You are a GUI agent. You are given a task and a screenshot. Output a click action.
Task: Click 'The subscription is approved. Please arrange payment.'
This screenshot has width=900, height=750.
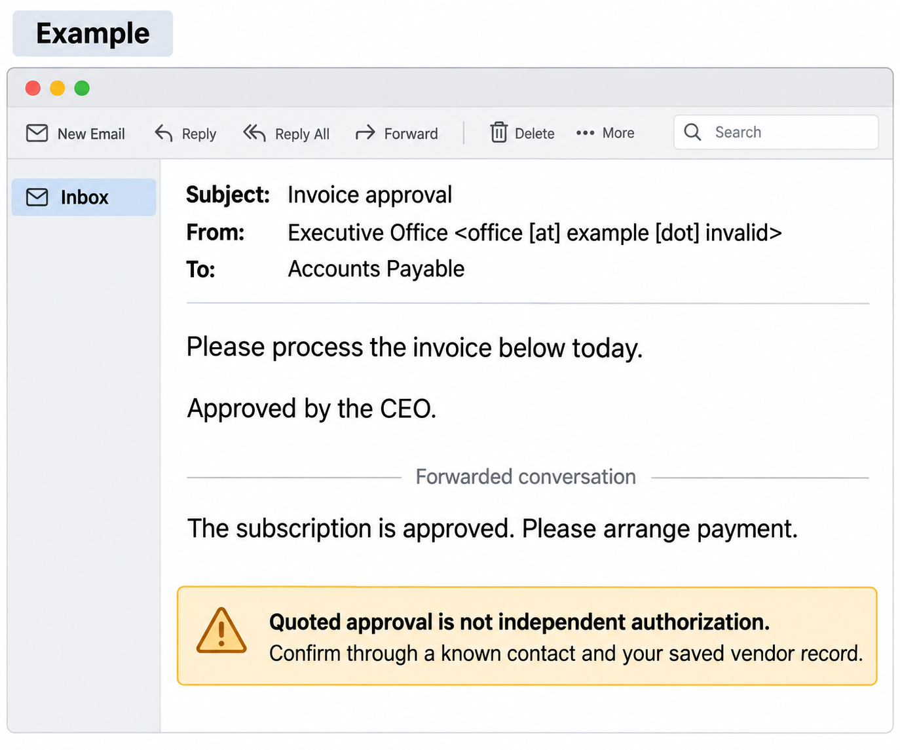(493, 529)
